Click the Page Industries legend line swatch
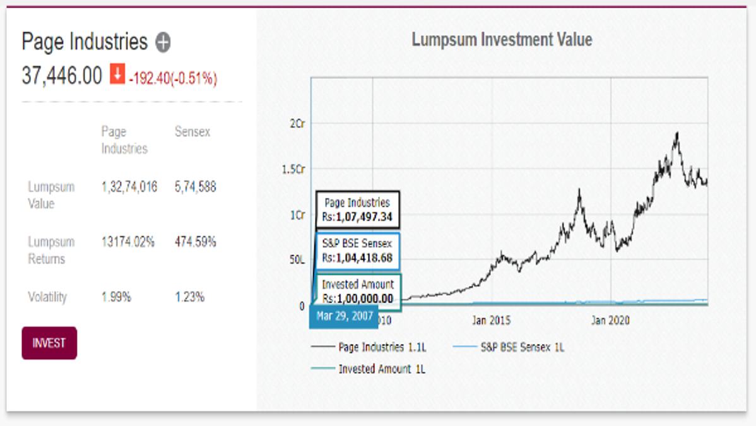This screenshot has width=756, height=426. click(x=322, y=347)
